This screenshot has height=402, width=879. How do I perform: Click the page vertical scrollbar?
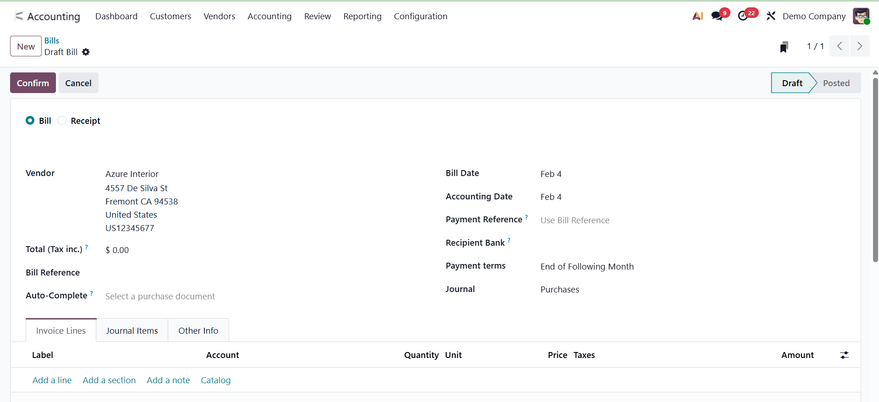point(875,170)
